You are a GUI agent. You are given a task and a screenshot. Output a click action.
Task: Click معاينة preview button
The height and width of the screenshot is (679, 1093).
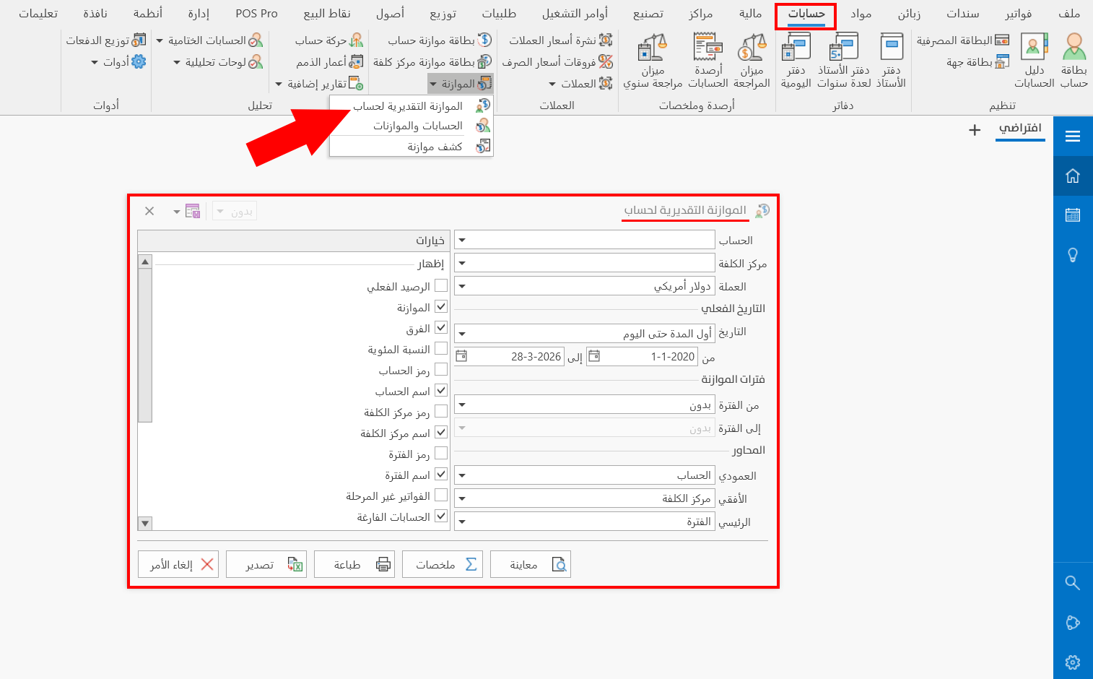tap(531, 564)
